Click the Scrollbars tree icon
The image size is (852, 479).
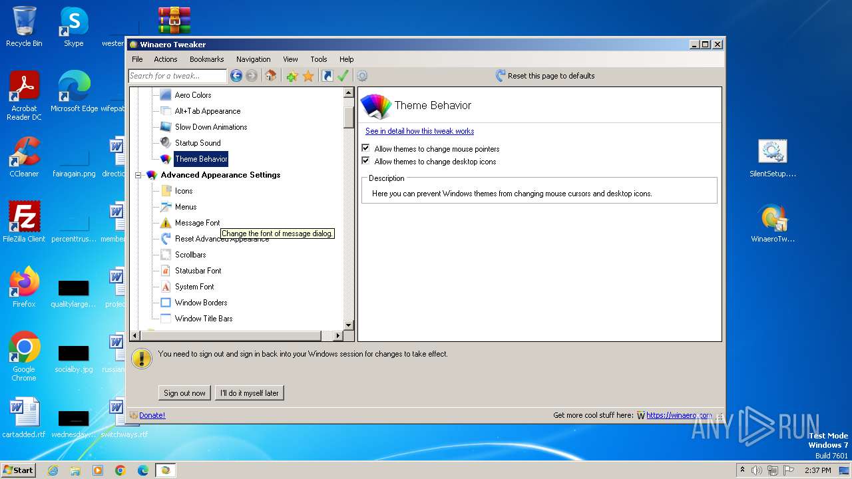[166, 255]
